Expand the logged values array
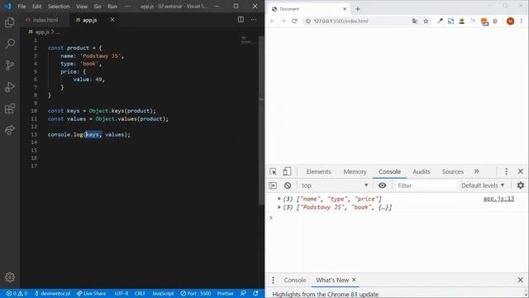Screen dimensions: 529x298 tap(279, 207)
